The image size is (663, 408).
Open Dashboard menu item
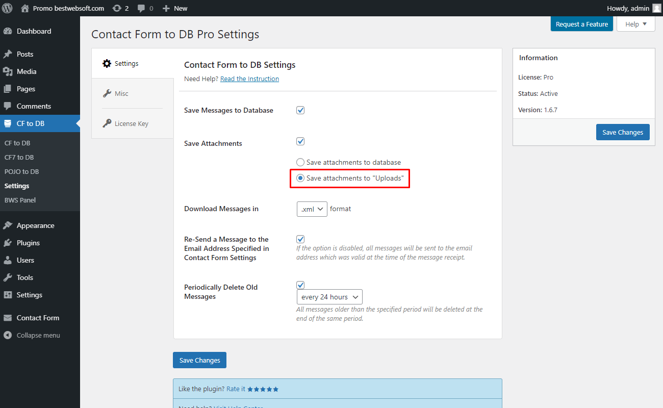point(40,31)
